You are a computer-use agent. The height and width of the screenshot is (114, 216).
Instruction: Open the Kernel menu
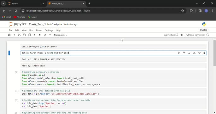[x=39, y=30]
